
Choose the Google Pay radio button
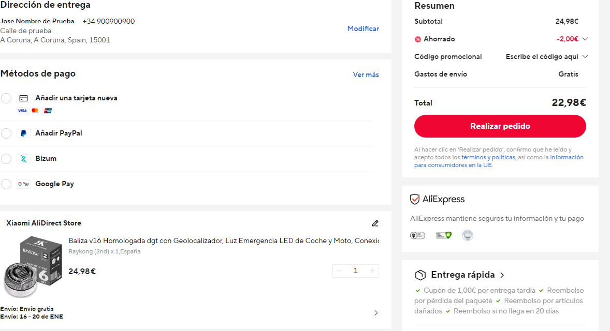[x=6, y=184]
